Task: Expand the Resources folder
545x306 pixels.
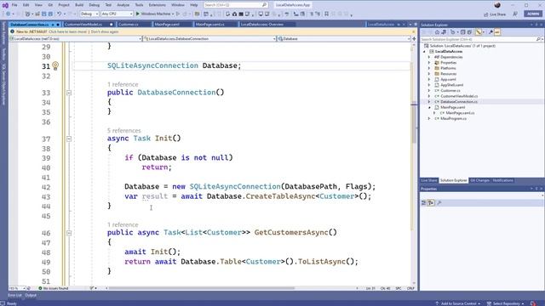Action: pos(429,74)
